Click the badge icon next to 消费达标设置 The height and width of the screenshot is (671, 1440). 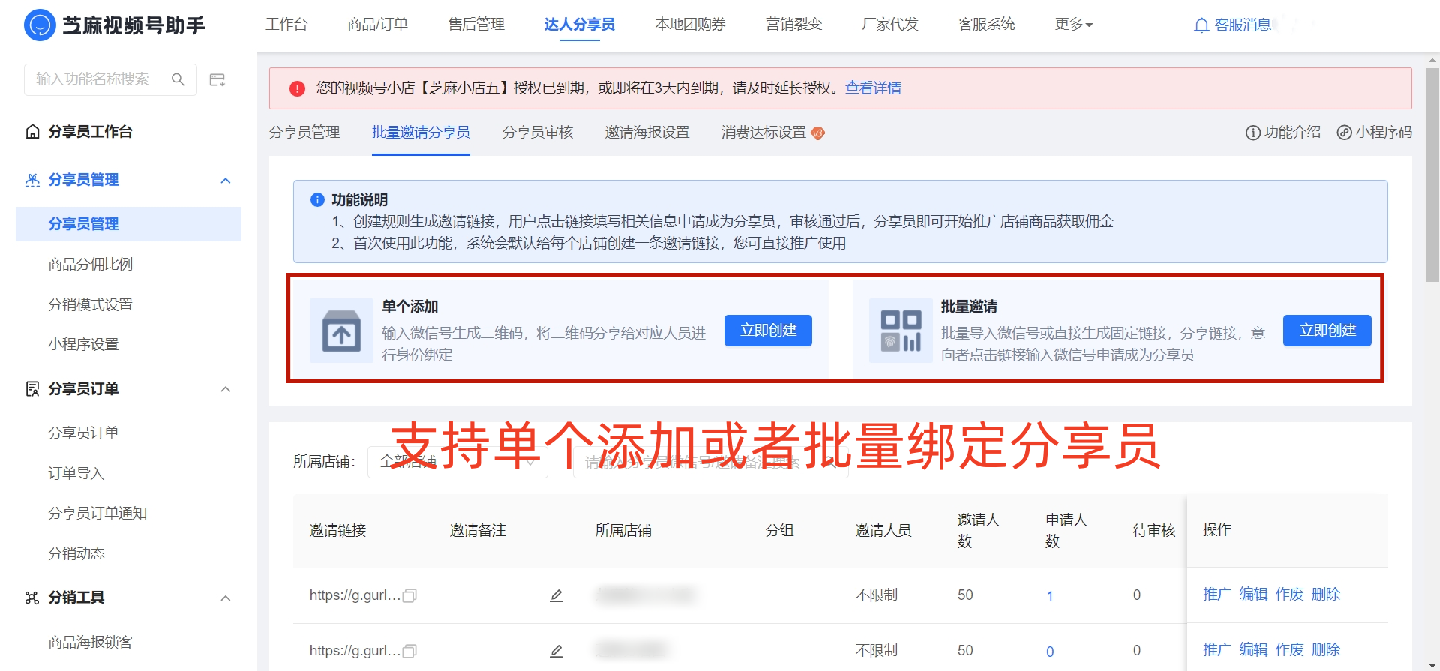pyautogui.click(x=817, y=133)
